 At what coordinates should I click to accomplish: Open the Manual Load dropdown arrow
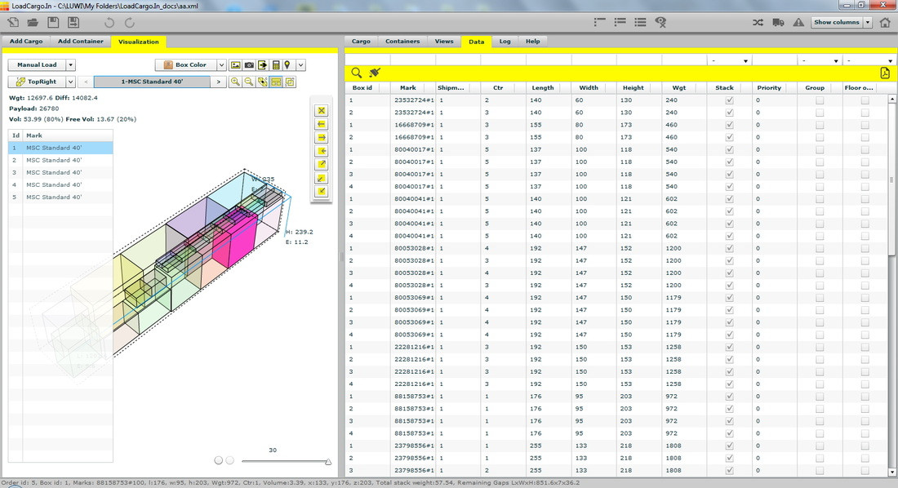(x=70, y=65)
